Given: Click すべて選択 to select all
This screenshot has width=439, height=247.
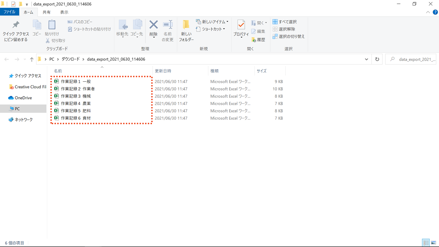Looking at the screenshot, I should tap(285, 22).
